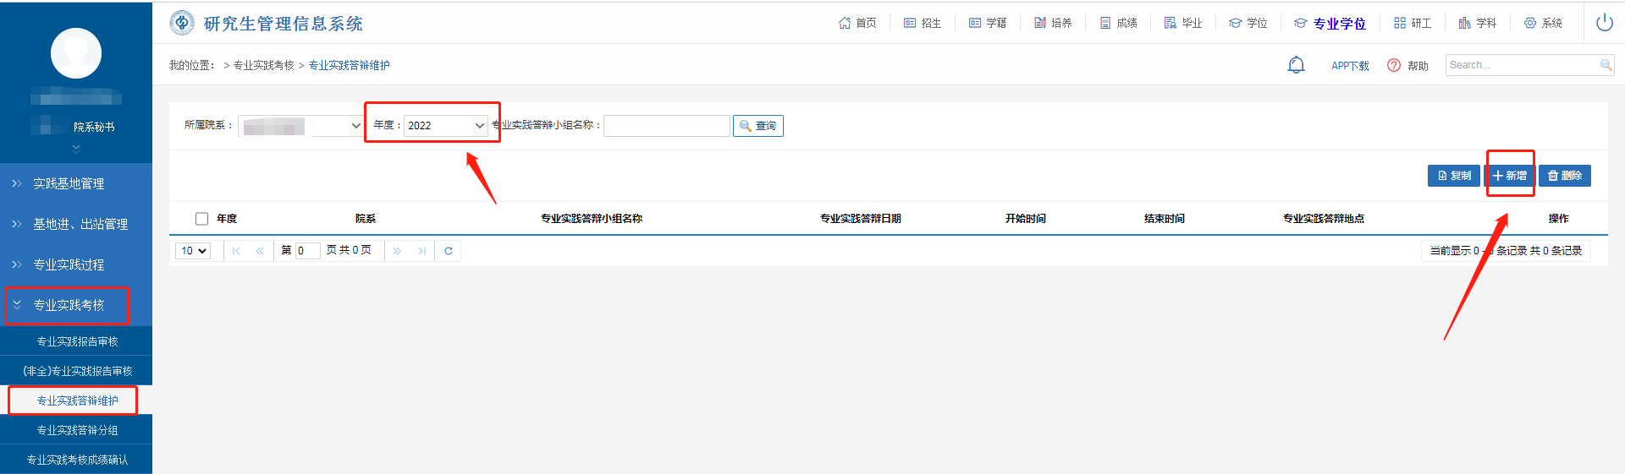Open the 年度 2022 dropdown
Screen dimensions: 1625x474
click(445, 126)
